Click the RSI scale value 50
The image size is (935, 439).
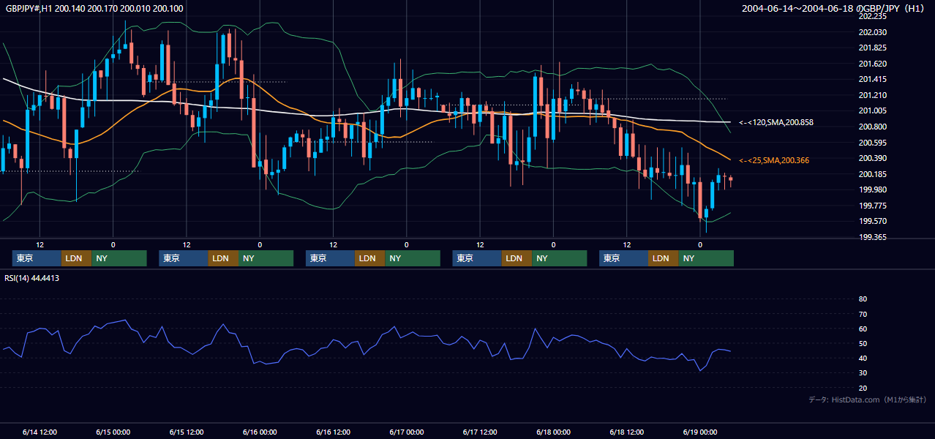click(863, 343)
